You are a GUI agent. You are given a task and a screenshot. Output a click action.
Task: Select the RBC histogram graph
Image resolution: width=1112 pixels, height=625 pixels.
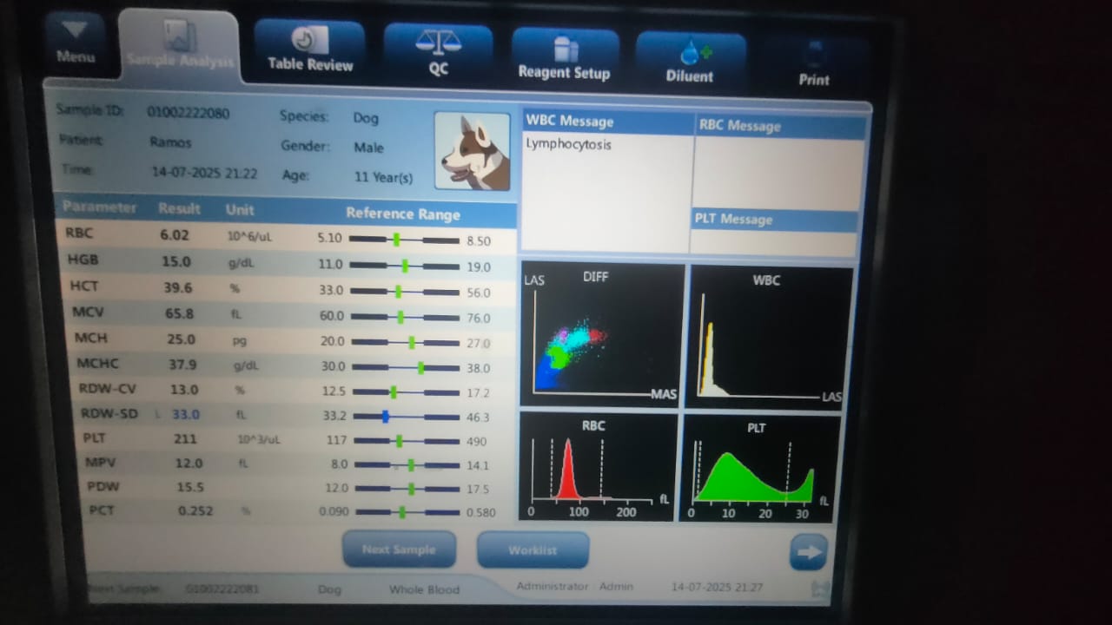(x=598, y=466)
